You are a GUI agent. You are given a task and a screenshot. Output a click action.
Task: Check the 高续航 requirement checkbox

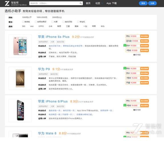pyautogui.click(x=23, y=22)
